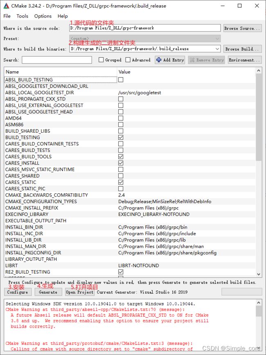Screen dimensions: 266x355
Task: Click the CMake logo in title bar
Action: (6, 6)
